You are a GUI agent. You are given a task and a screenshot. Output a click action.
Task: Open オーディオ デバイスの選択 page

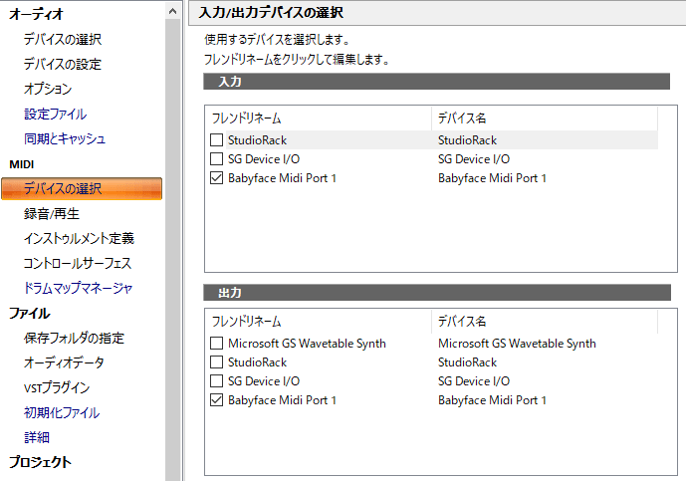(x=63, y=39)
